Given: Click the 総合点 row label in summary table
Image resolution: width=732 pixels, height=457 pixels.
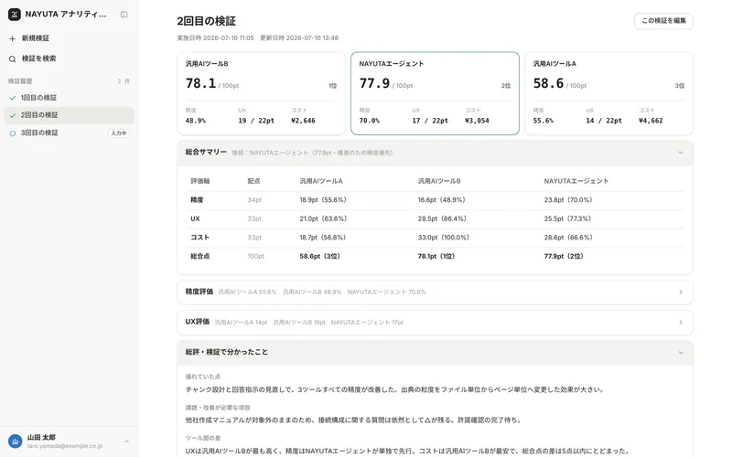Looking at the screenshot, I should click(x=199, y=257).
